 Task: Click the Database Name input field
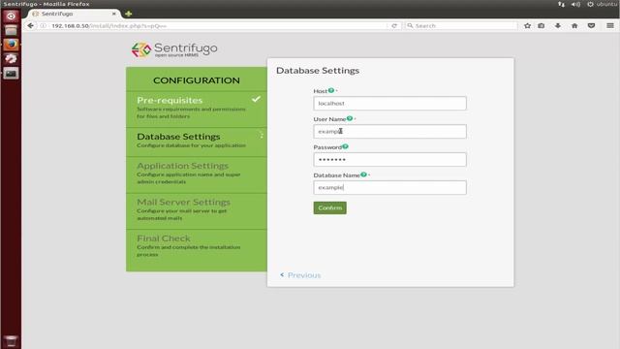pos(389,187)
